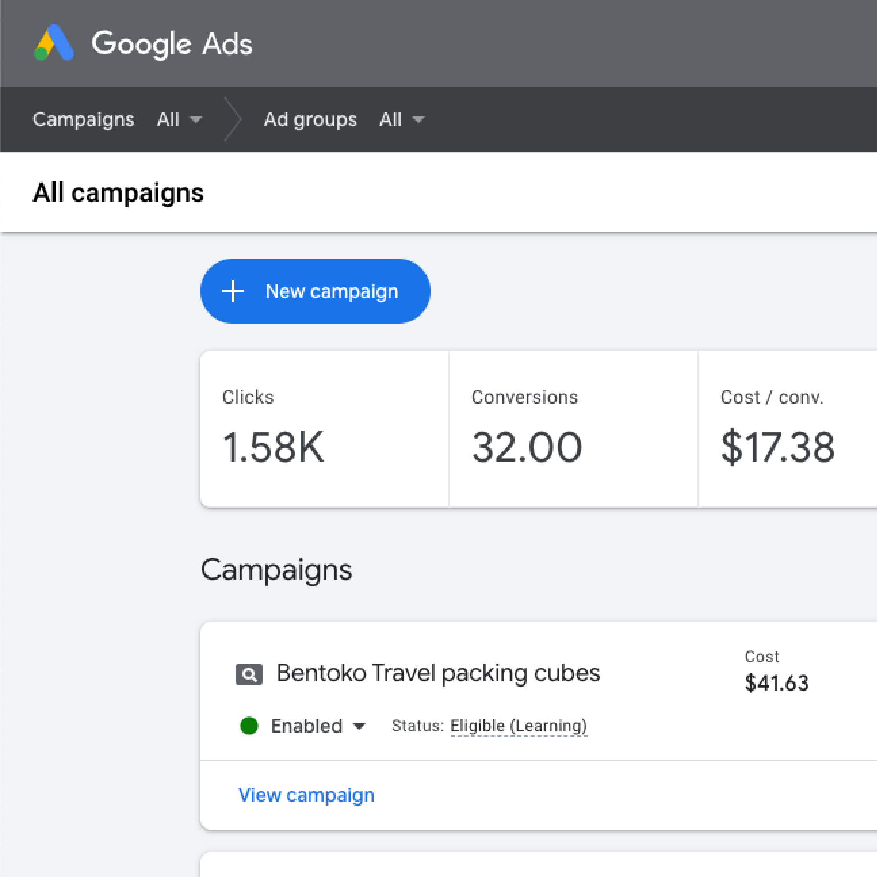The image size is (877, 877).
Task: Expand the Ad groups All dropdown
Action: pyautogui.click(x=402, y=119)
